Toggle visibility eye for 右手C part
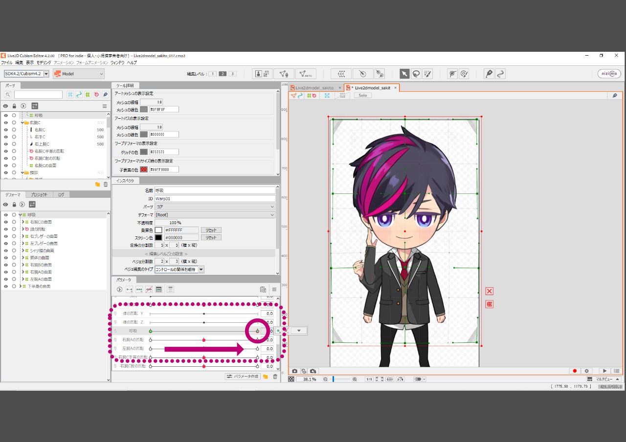The width and height of the screenshot is (626, 442). pos(6,137)
